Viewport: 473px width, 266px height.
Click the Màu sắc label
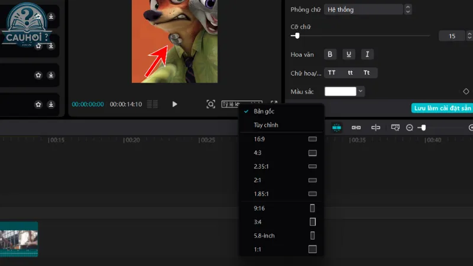302,92
